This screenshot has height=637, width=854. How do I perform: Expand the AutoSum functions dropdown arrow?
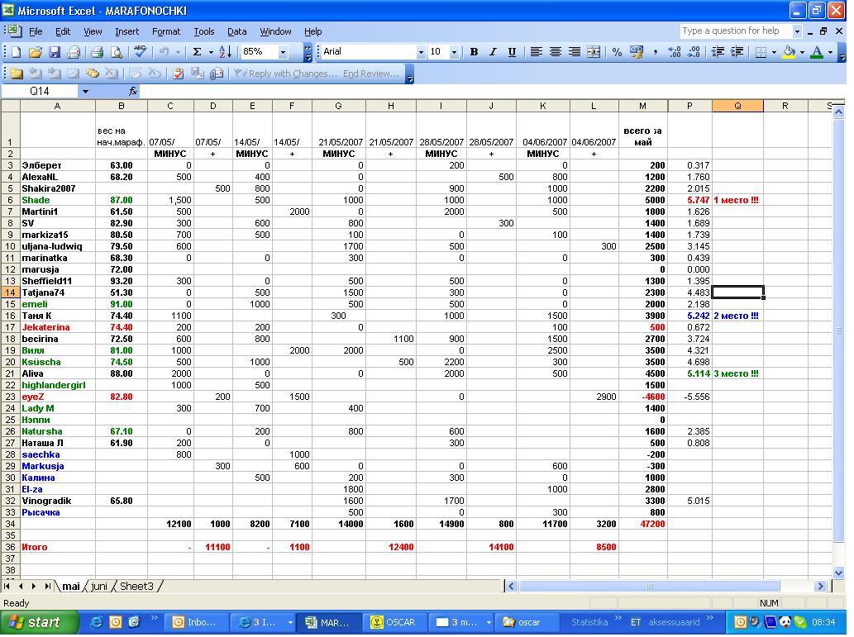(x=210, y=52)
